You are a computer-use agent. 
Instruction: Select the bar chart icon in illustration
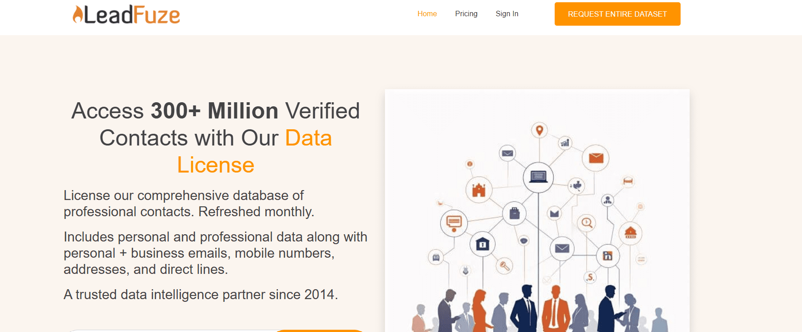(x=565, y=143)
